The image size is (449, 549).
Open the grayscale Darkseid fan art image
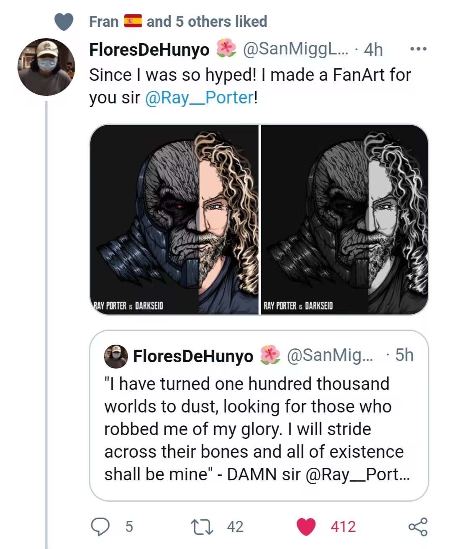(344, 219)
